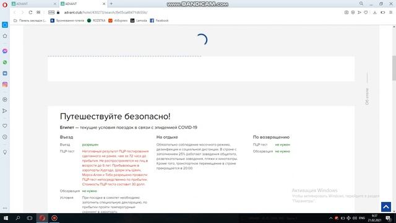
Task: Open My Flow in the sidebar
Action: pyautogui.click(x=5, y=111)
